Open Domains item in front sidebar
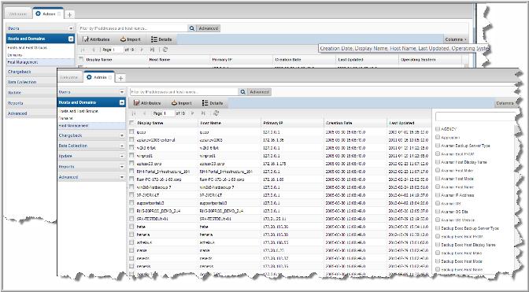 point(66,118)
